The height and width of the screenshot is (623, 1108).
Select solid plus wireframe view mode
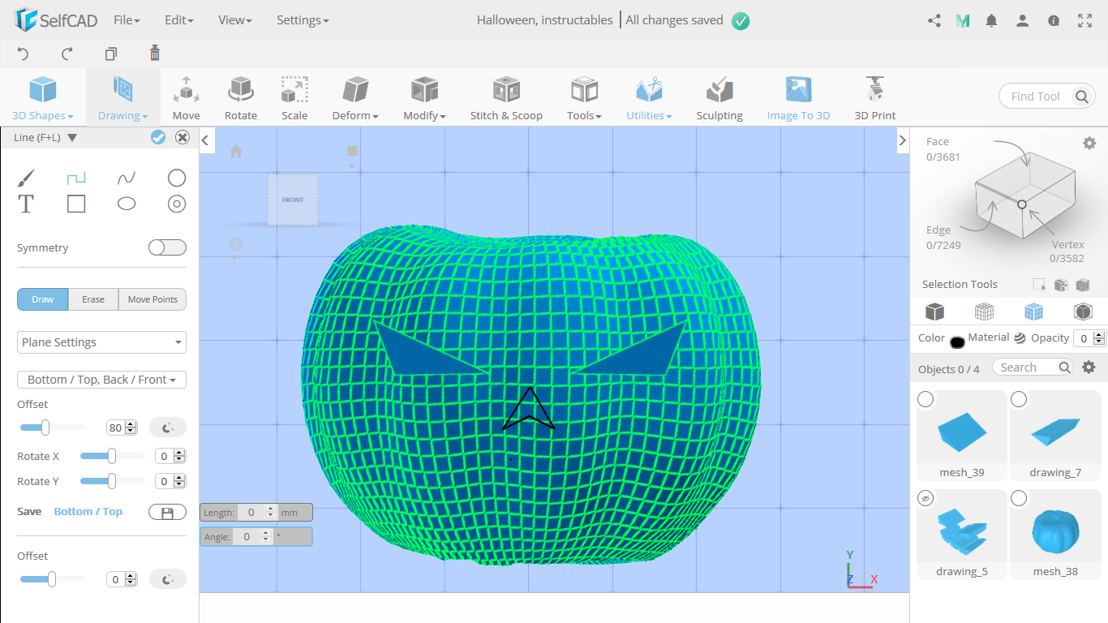(x=1033, y=311)
